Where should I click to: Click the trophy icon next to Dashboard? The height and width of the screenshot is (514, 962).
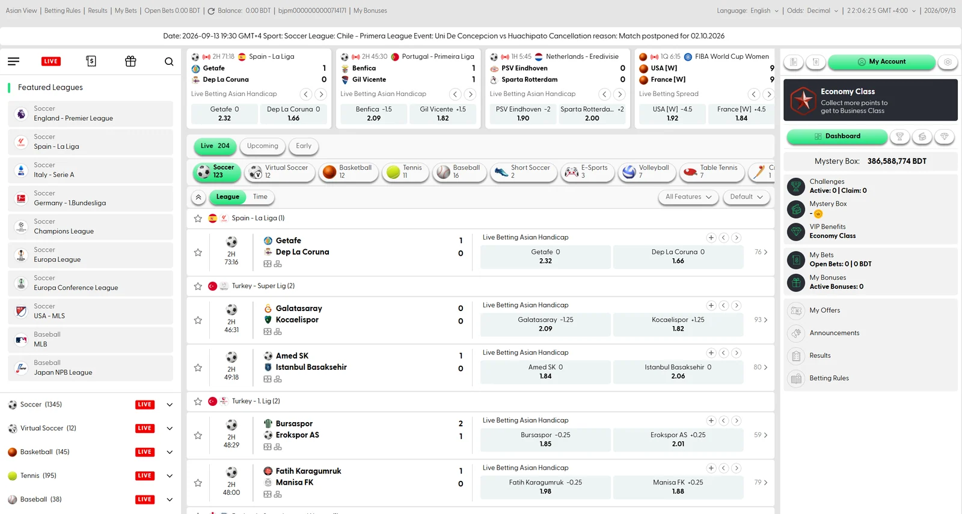point(899,137)
